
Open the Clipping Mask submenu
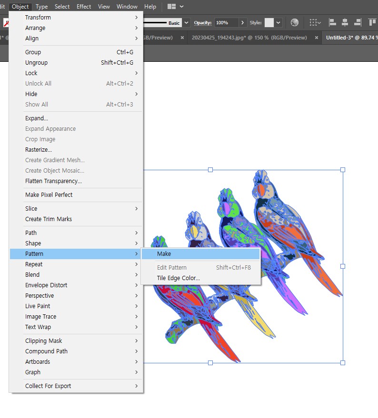(x=76, y=340)
